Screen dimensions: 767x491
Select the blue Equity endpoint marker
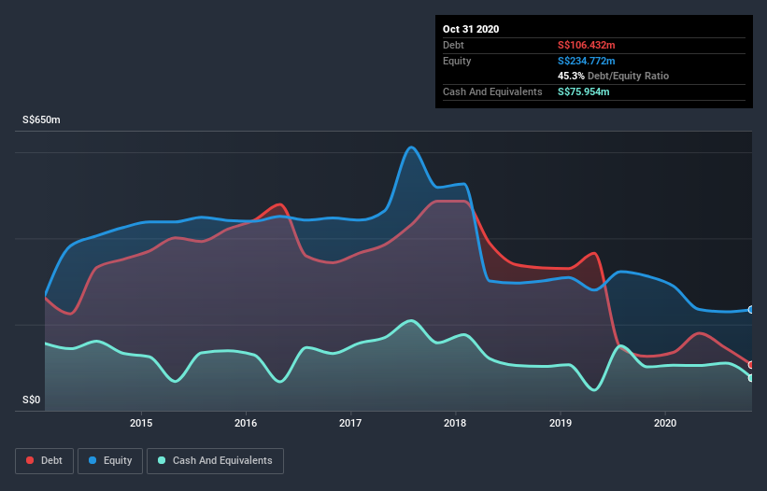click(751, 310)
